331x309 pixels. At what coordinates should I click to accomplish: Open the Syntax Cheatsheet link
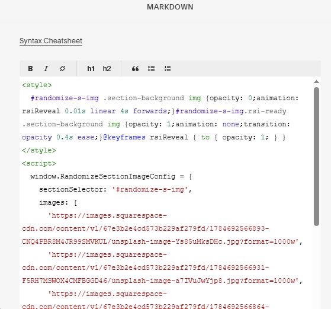pyautogui.click(x=51, y=41)
